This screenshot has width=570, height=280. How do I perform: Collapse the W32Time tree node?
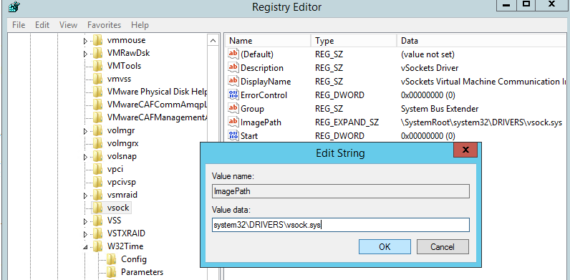click(x=86, y=247)
